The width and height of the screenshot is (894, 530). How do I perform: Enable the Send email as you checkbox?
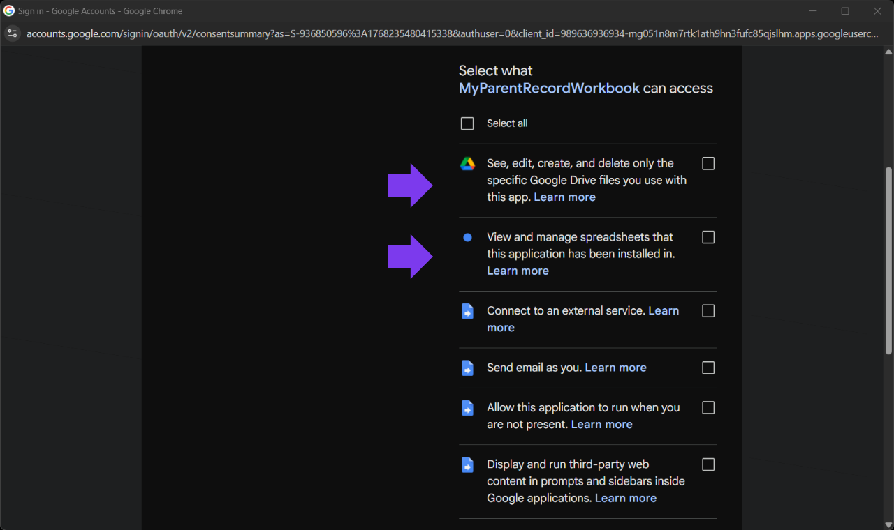708,368
